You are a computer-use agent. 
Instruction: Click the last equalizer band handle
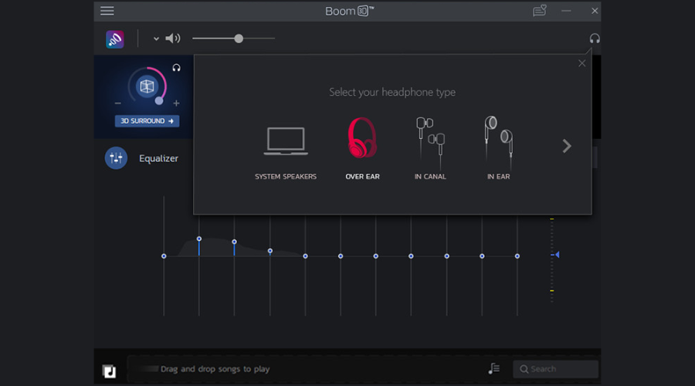517,256
